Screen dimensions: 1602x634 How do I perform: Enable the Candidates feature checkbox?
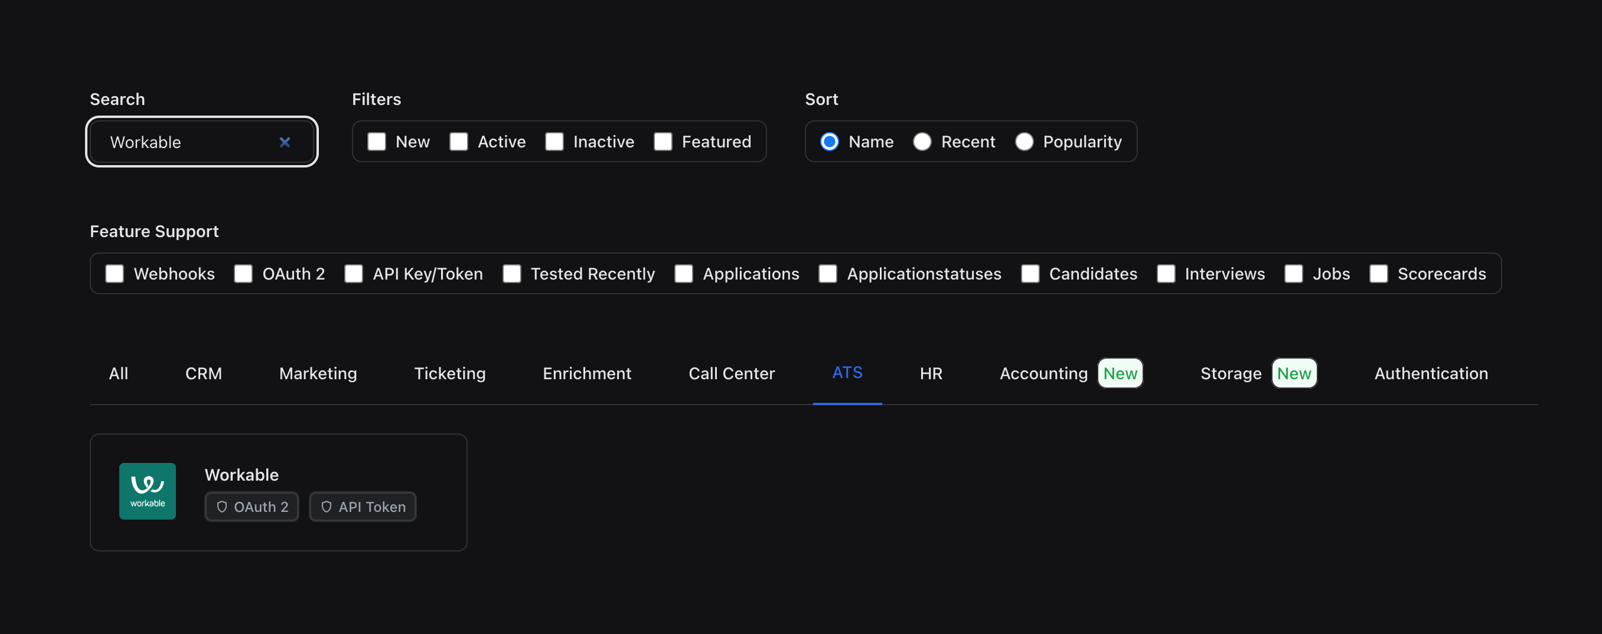[x=1030, y=273]
